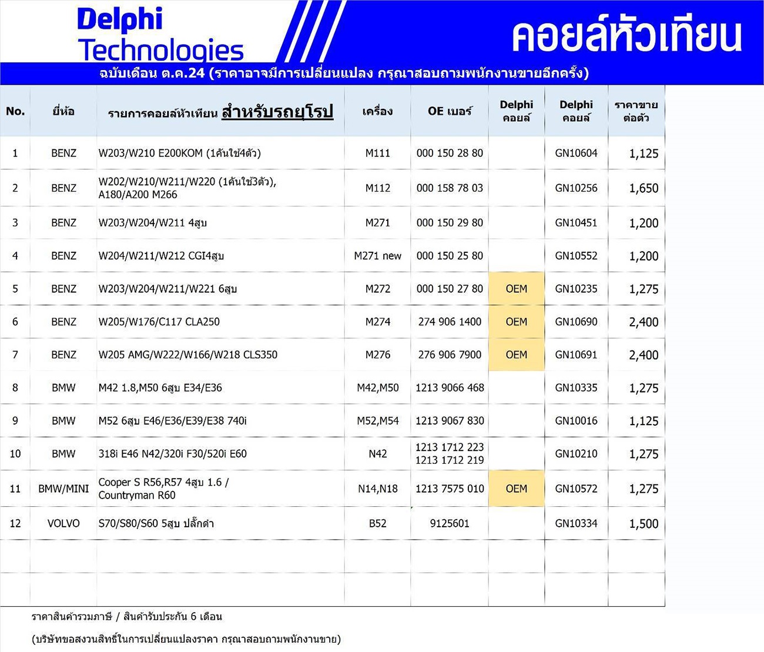This screenshot has width=764, height=652.
Task: Select part number GN10016
Action: 576,420
